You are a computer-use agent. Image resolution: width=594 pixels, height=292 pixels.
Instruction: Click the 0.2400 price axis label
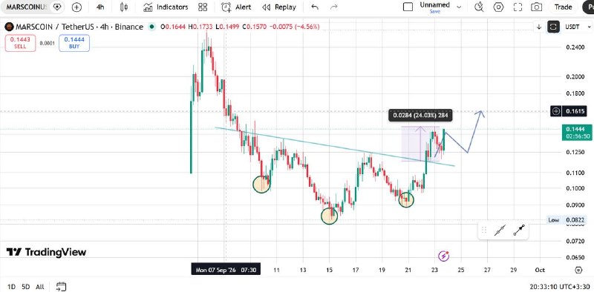[x=575, y=47]
